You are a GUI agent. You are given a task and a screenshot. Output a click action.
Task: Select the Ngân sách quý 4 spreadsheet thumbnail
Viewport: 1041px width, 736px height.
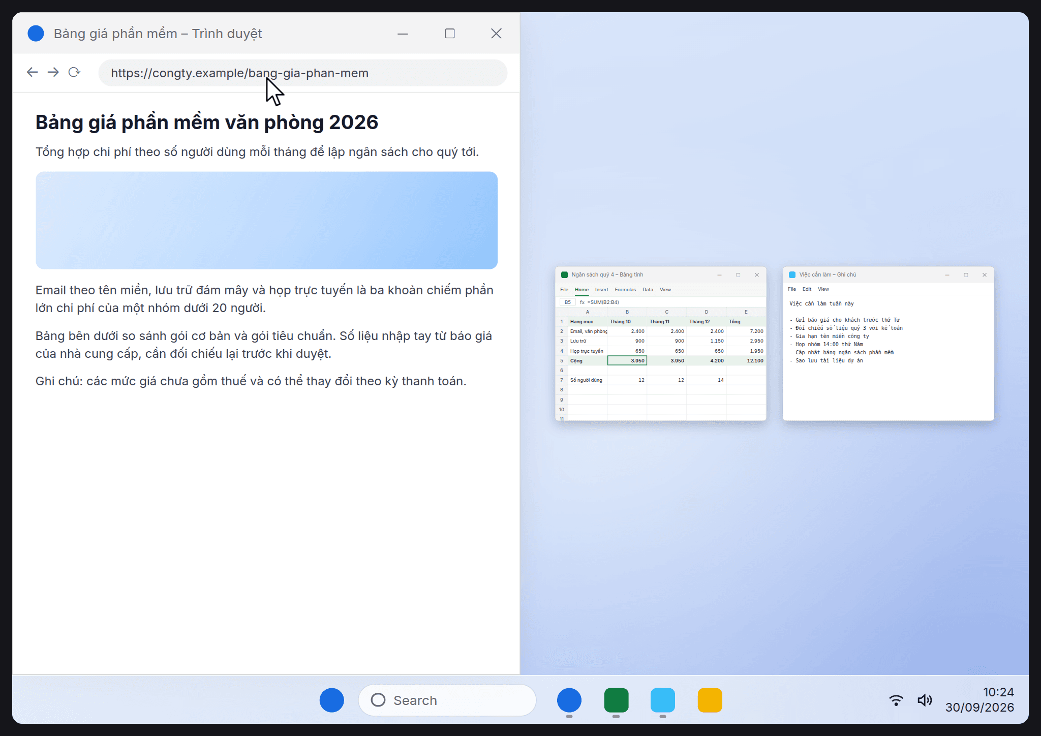pyautogui.click(x=660, y=344)
